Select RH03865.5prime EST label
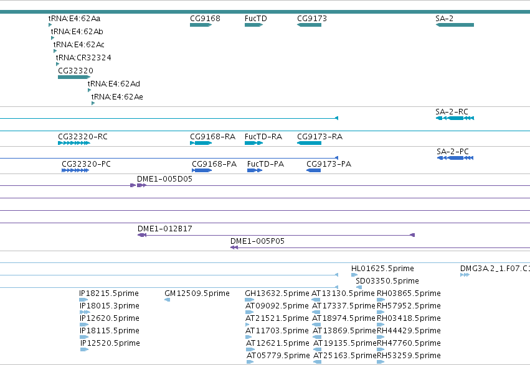 (x=409, y=293)
